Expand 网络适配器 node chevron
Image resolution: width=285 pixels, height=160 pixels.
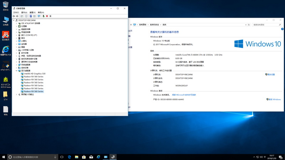point(16,65)
